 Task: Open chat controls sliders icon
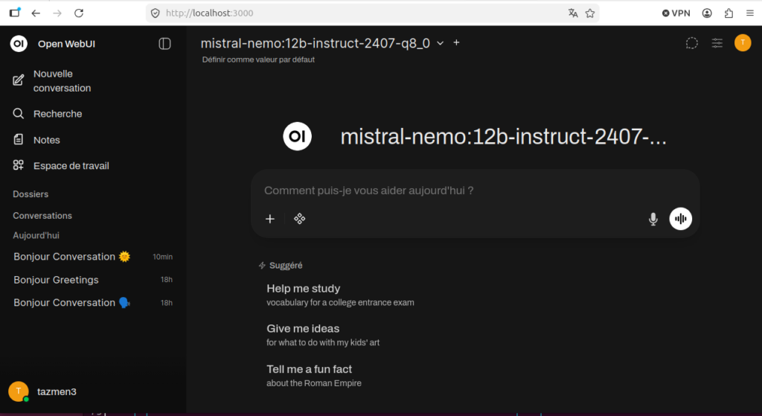click(717, 43)
